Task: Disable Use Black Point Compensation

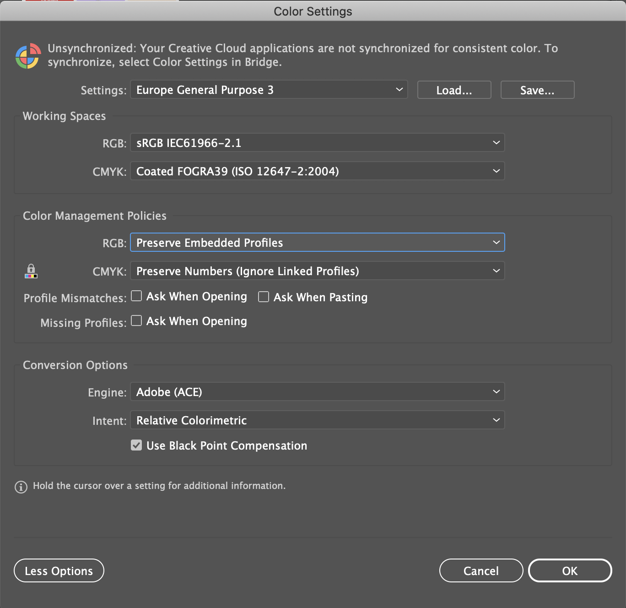Action: [x=136, y=445]
